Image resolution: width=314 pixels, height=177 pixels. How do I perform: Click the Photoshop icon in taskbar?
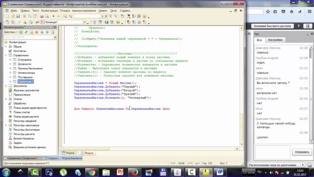49,173
